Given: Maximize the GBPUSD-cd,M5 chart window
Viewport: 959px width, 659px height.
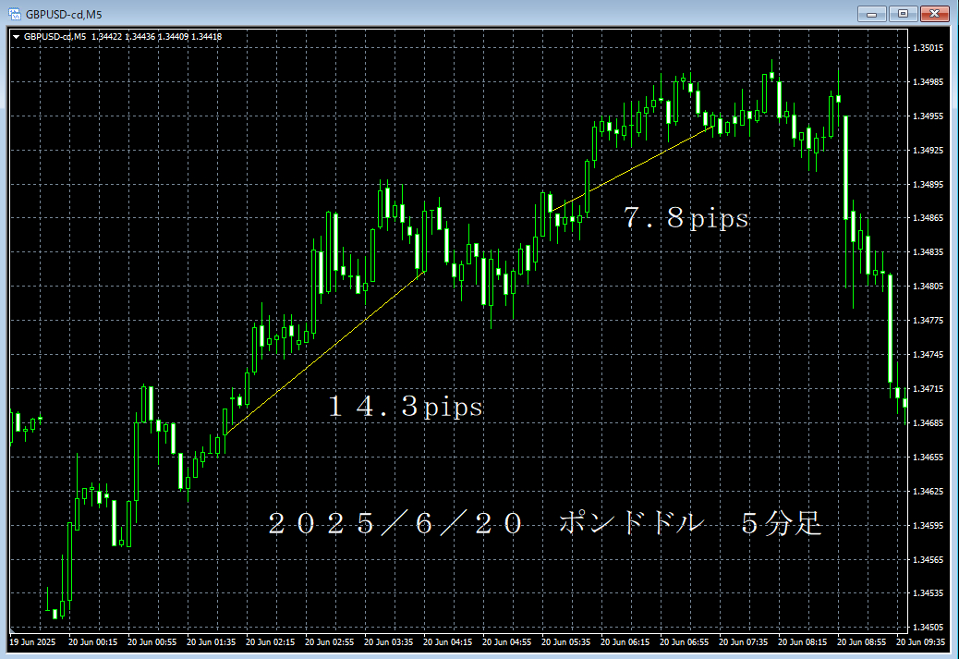Looking at the screenshot, I should [902, 13].
